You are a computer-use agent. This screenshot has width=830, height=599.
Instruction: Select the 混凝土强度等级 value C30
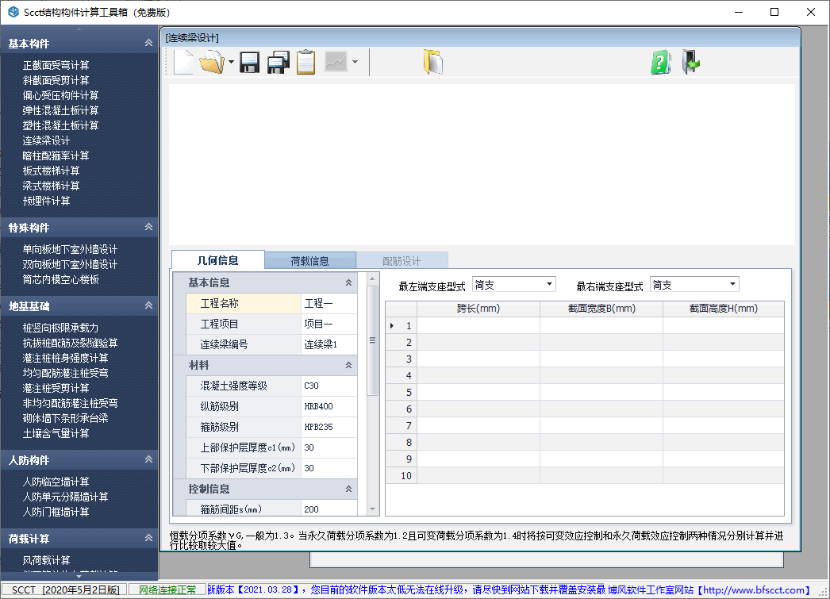tap(329, 386)
